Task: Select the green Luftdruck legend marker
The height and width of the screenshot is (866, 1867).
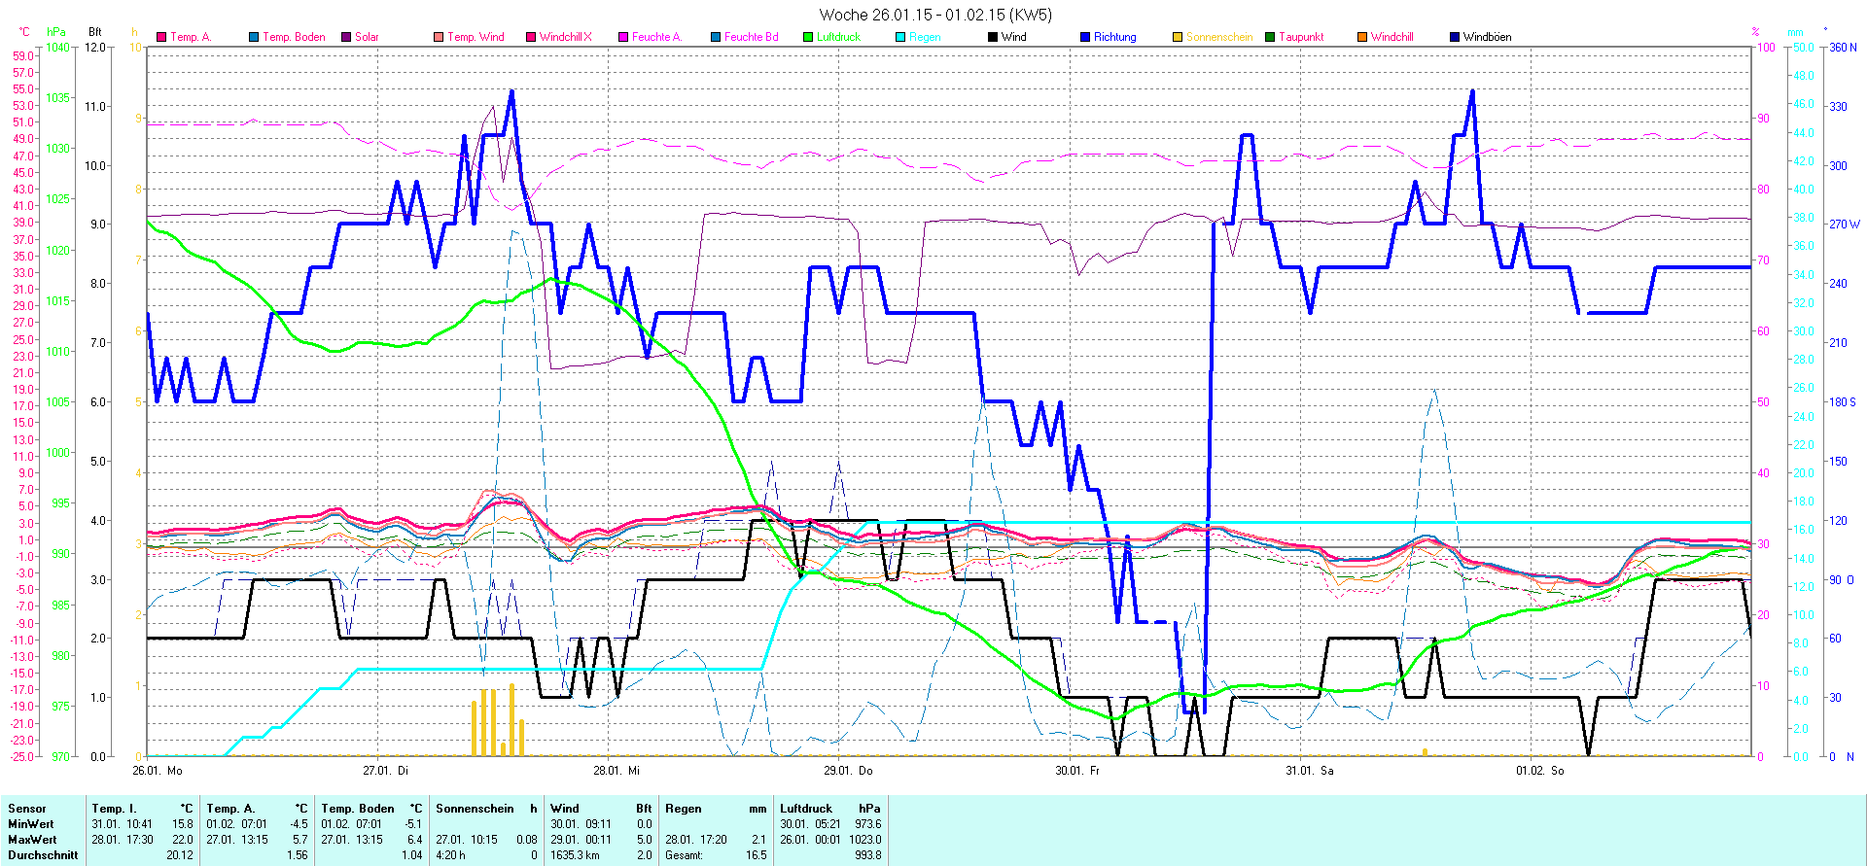Action: pyautogui.click(x=808, y=37)
